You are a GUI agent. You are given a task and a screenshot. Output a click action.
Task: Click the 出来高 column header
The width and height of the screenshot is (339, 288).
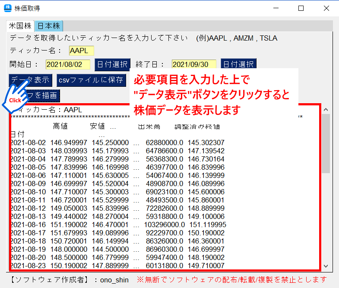[x=149, y=127]
